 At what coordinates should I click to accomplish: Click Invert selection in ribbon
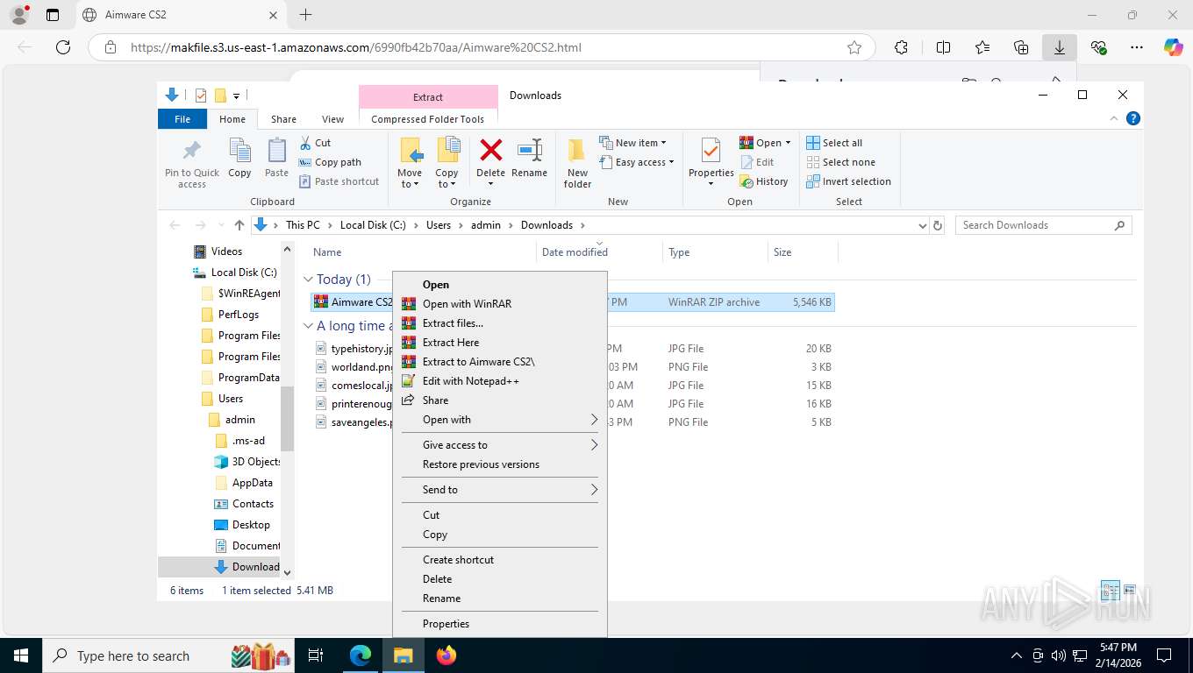[848, 181]
